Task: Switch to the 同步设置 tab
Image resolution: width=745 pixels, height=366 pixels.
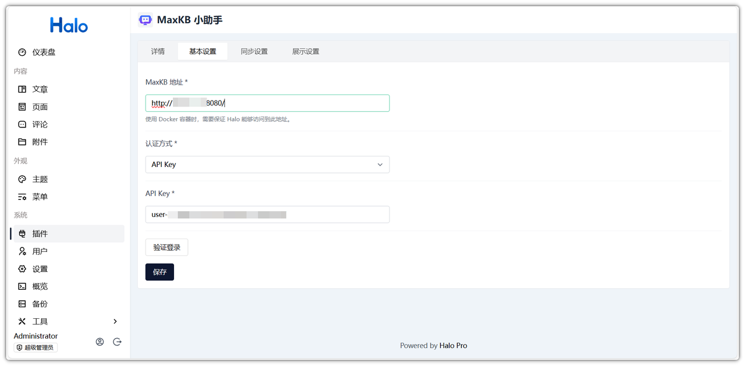Action: [x=254, y=52]
